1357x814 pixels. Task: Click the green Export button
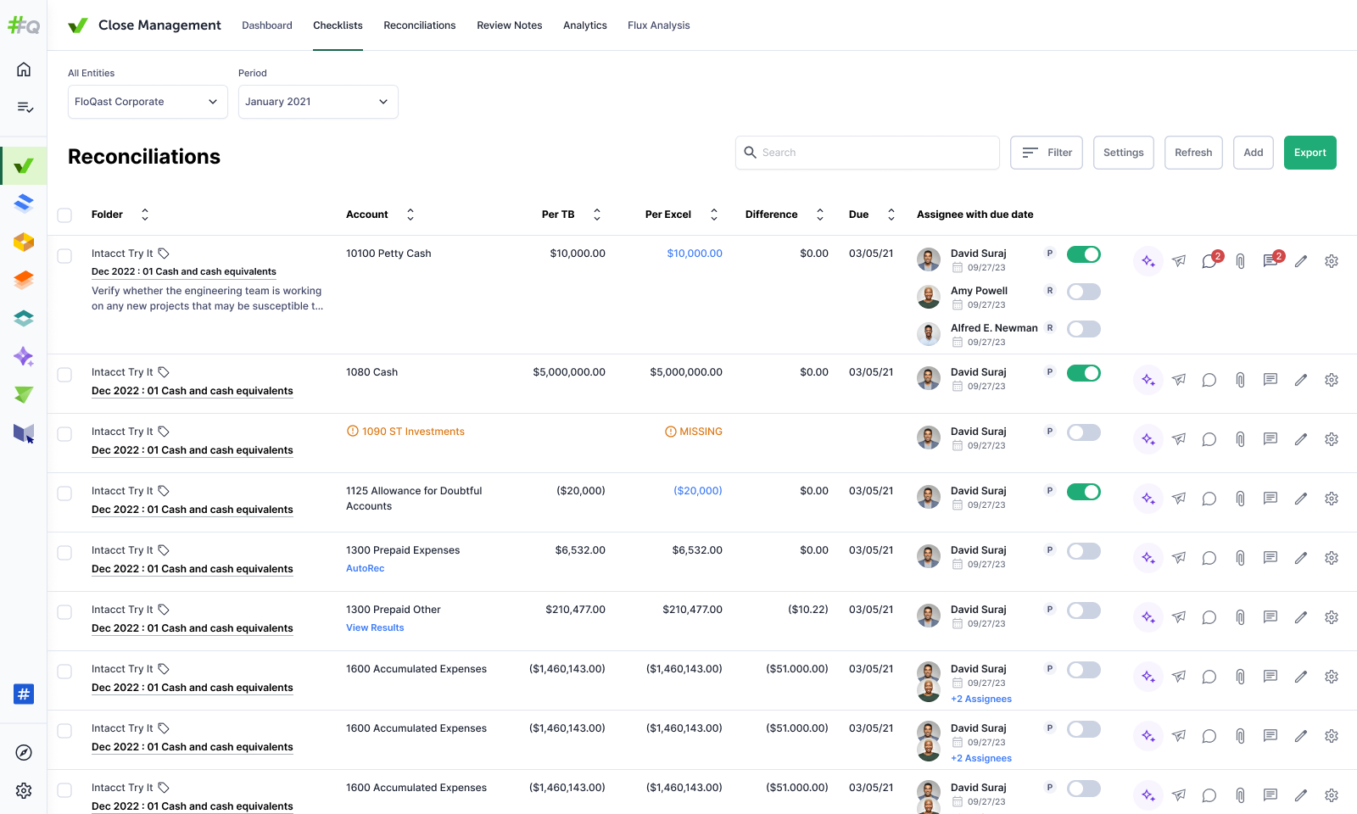1310,153
